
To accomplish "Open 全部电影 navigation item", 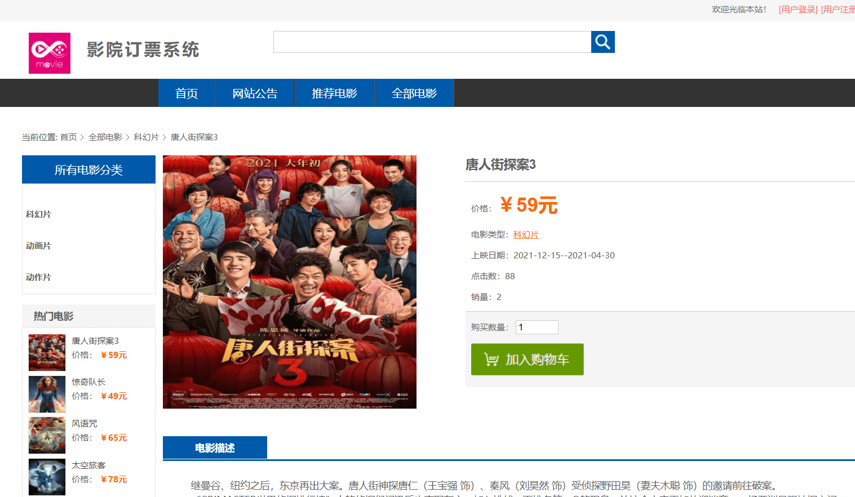I will click(414, 93).
